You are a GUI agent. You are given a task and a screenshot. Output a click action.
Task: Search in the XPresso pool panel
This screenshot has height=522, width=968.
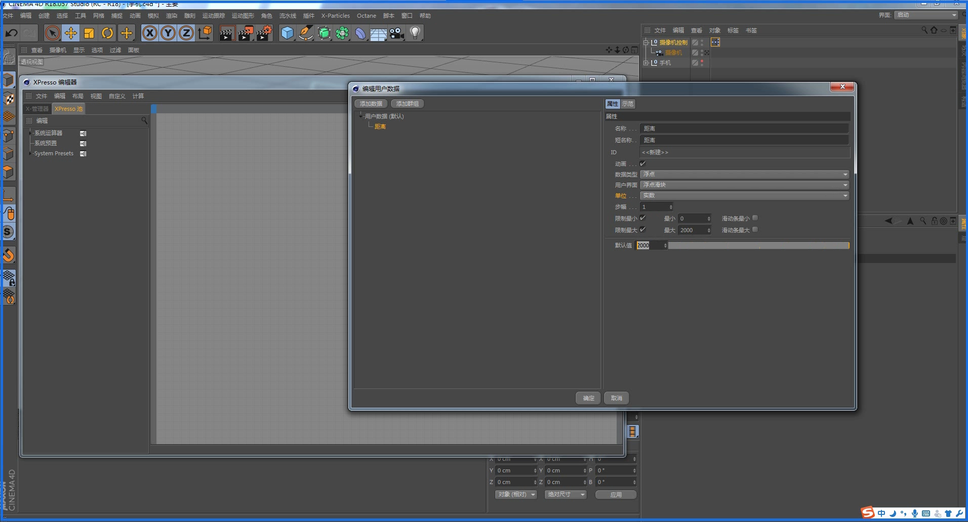click(x=144, y=120)
